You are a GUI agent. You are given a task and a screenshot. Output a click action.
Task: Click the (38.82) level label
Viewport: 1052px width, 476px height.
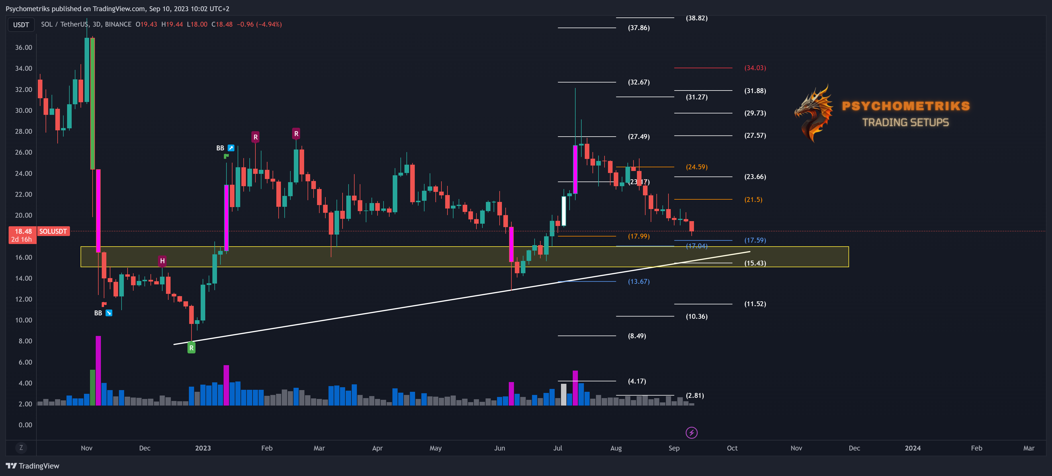tap(696, 18)
